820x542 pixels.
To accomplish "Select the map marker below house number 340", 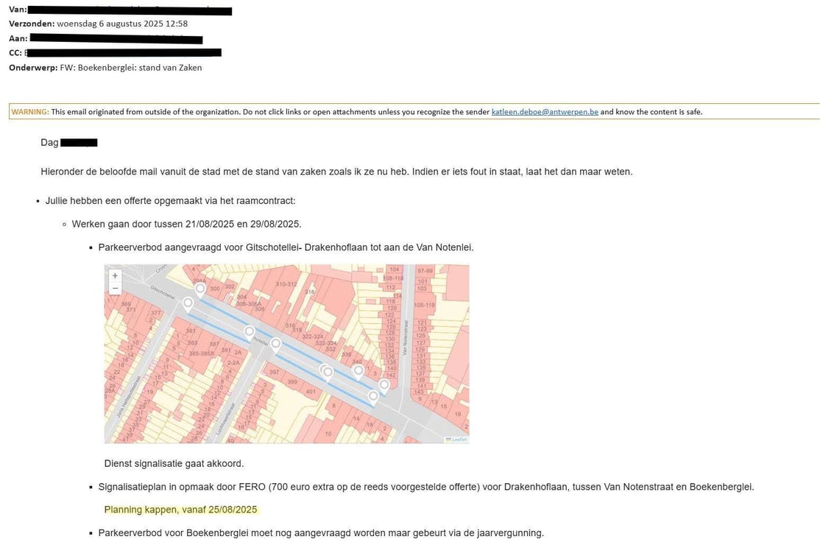I will (x=358, y=372).
